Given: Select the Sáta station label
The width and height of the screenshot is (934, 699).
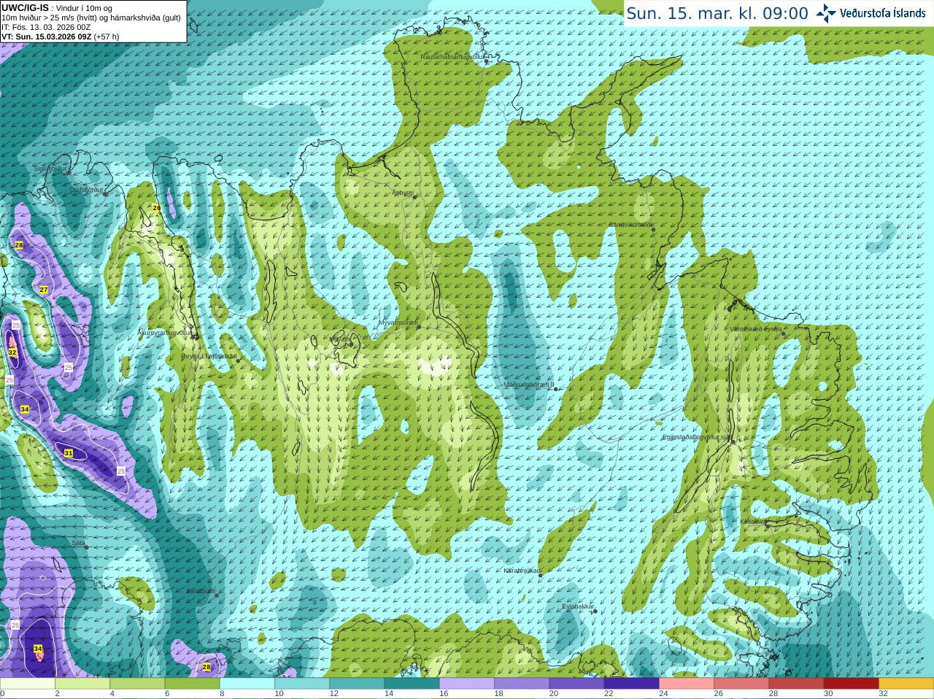Looking at the screenshot, I should tap(79, 543).
